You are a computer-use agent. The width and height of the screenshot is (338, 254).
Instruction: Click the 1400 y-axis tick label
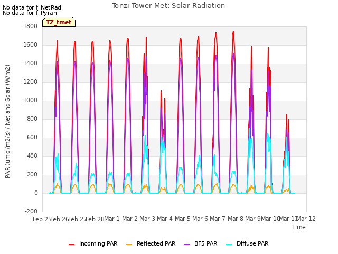(31, 63)
